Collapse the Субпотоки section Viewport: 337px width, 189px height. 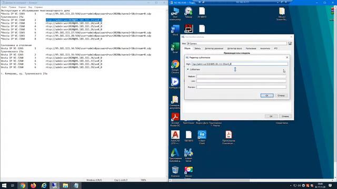tap(188, 69)
